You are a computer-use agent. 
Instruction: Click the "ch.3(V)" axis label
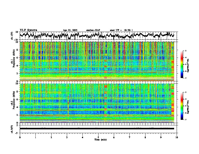(12, 129)
